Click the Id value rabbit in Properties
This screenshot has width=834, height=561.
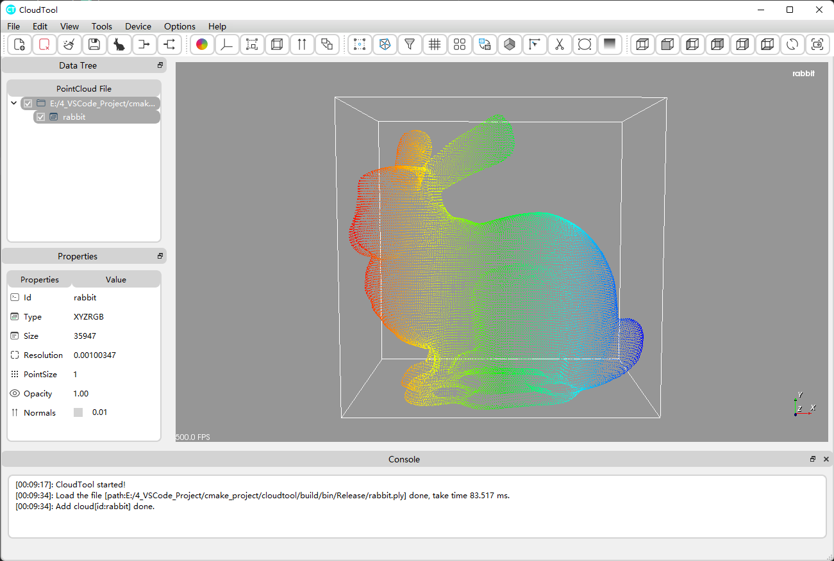85,297
